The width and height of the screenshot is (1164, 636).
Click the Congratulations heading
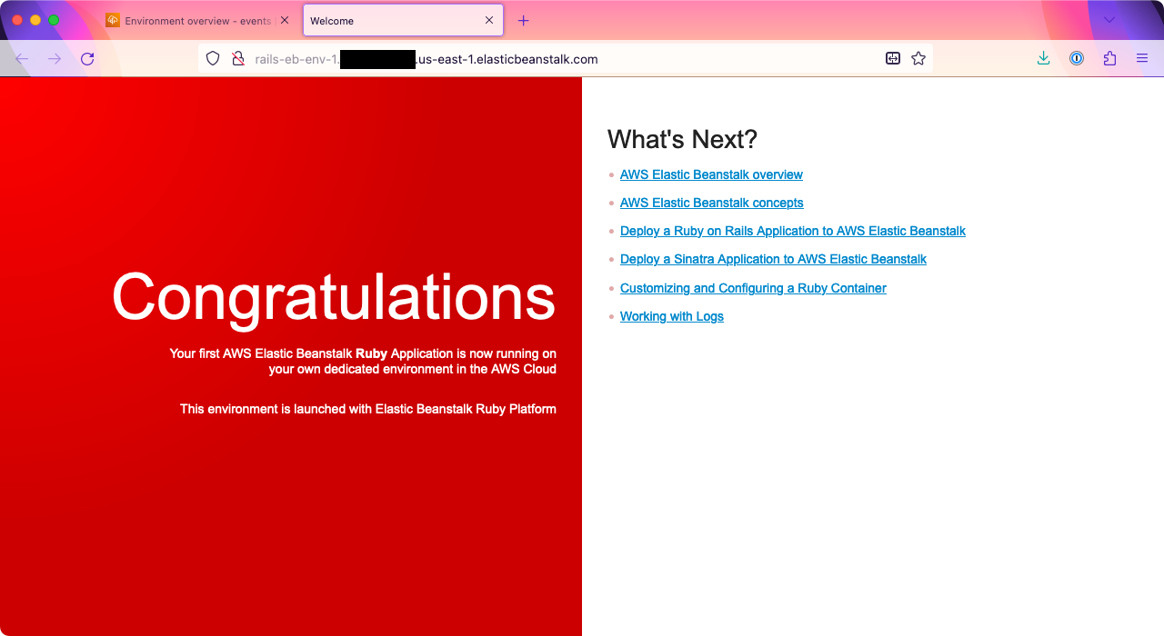pyautogui.click(x=334, y=297)
